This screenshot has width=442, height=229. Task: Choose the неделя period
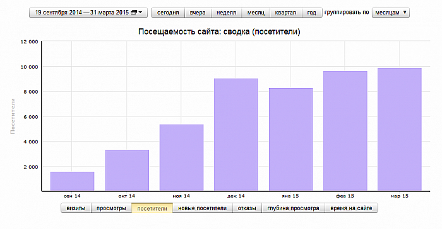click(226, 13)
